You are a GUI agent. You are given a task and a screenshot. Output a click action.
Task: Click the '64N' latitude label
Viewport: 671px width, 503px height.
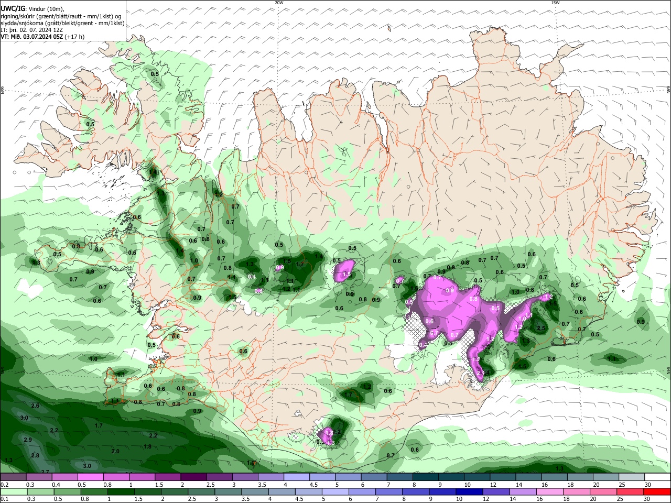(x=668, y=370)
